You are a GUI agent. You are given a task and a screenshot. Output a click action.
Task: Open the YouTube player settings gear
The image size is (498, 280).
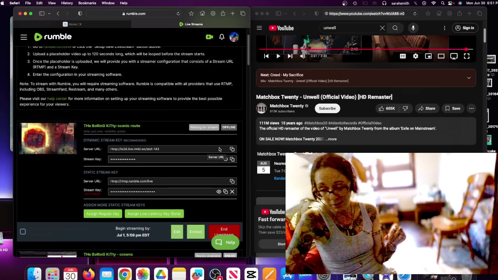coord(416,56)
